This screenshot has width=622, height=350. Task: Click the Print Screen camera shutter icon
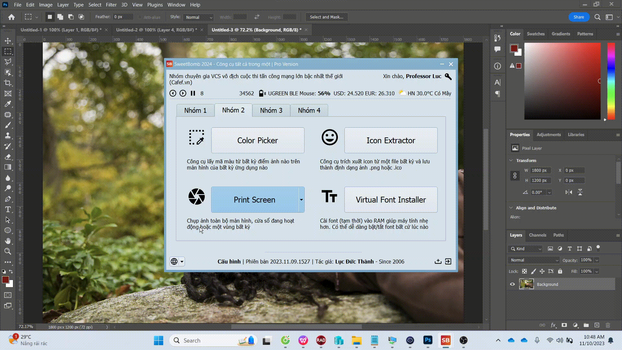197,197
